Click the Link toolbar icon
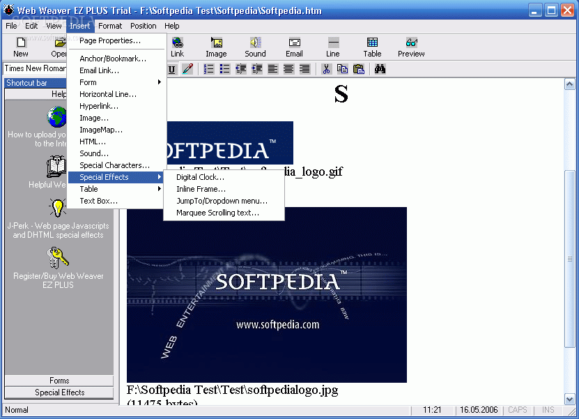This screenshot has height=419, width=579. 177,47
